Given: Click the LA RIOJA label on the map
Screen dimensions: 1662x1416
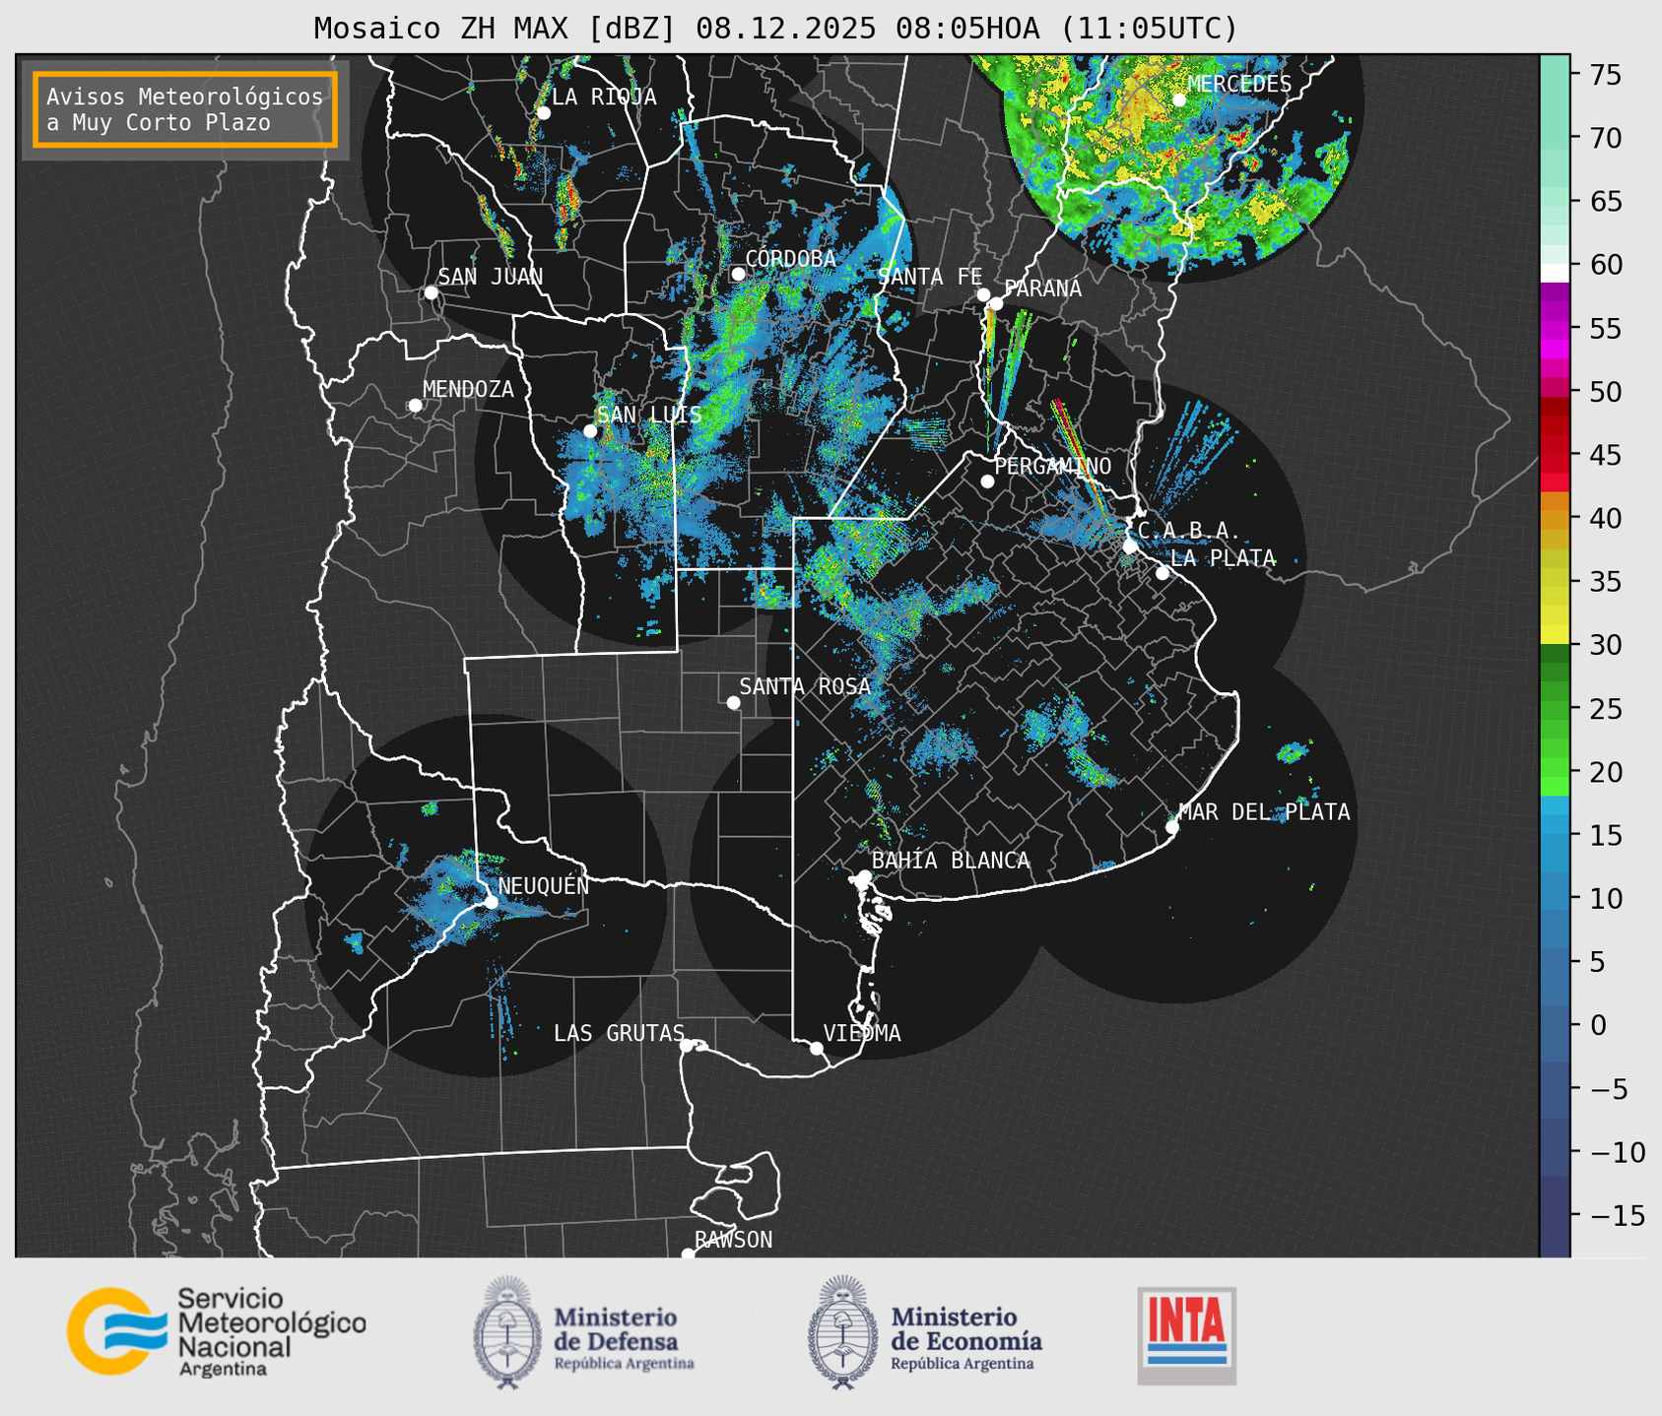Looking at the screenshot, I should pyautogui.click(x=604, y=97).
